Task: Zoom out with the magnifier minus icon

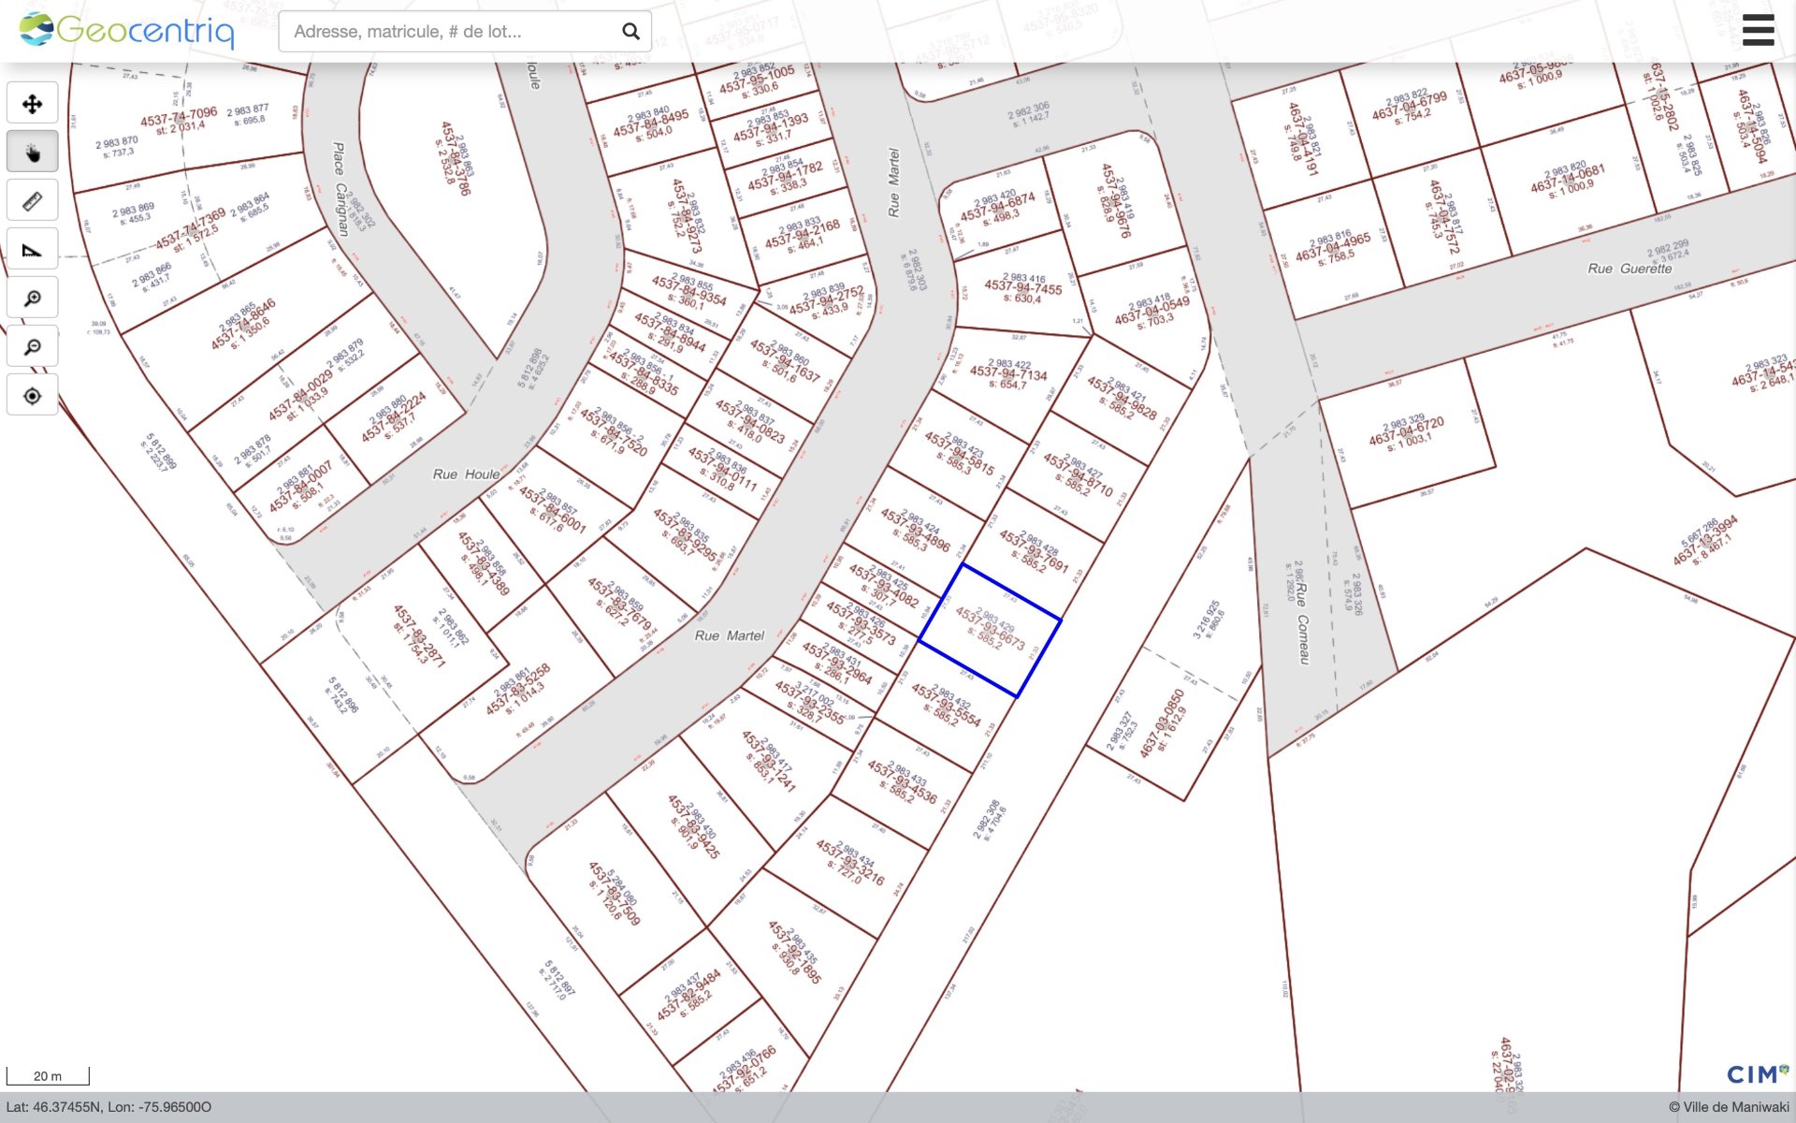Action: click(x=32, y=345)
